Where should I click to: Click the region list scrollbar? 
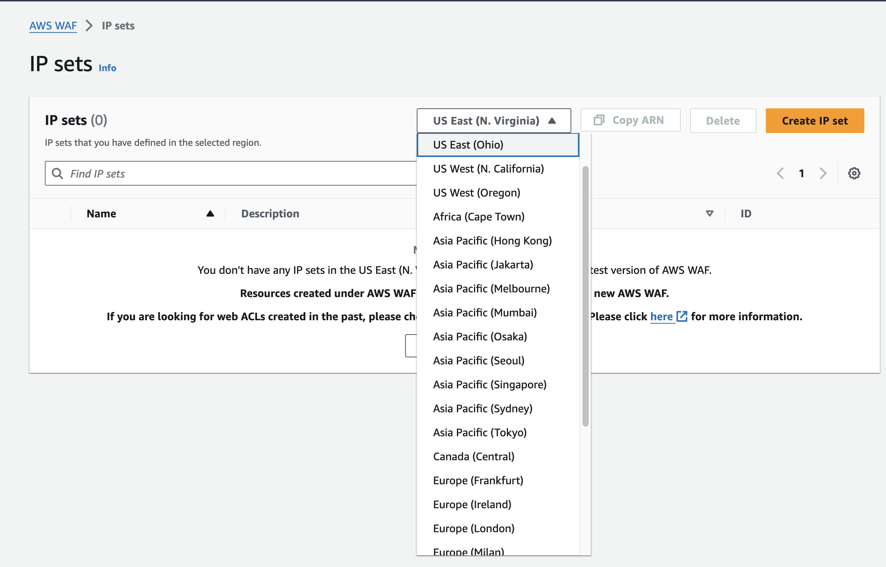coord(585,296)
